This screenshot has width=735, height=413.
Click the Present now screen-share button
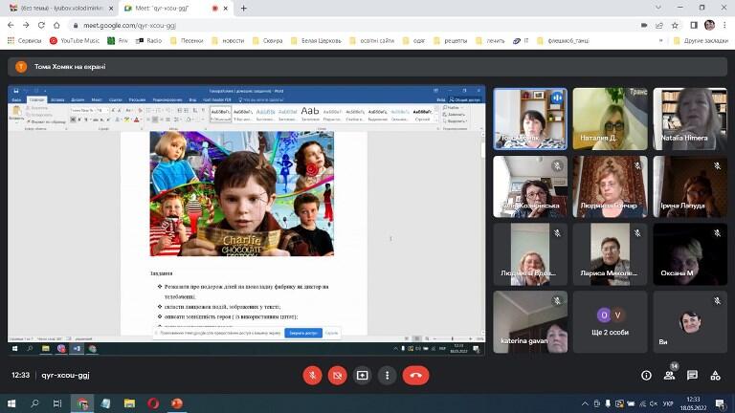362,375
